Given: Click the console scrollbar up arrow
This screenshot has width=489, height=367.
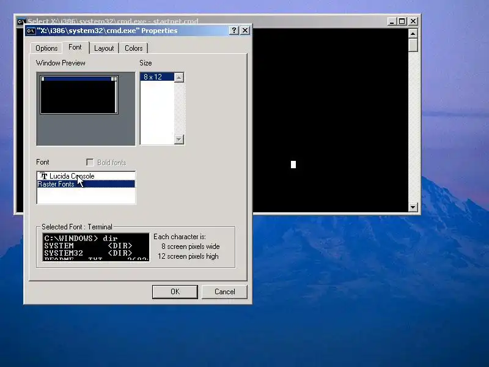Looking at the screenshot, I should point(413,34).
